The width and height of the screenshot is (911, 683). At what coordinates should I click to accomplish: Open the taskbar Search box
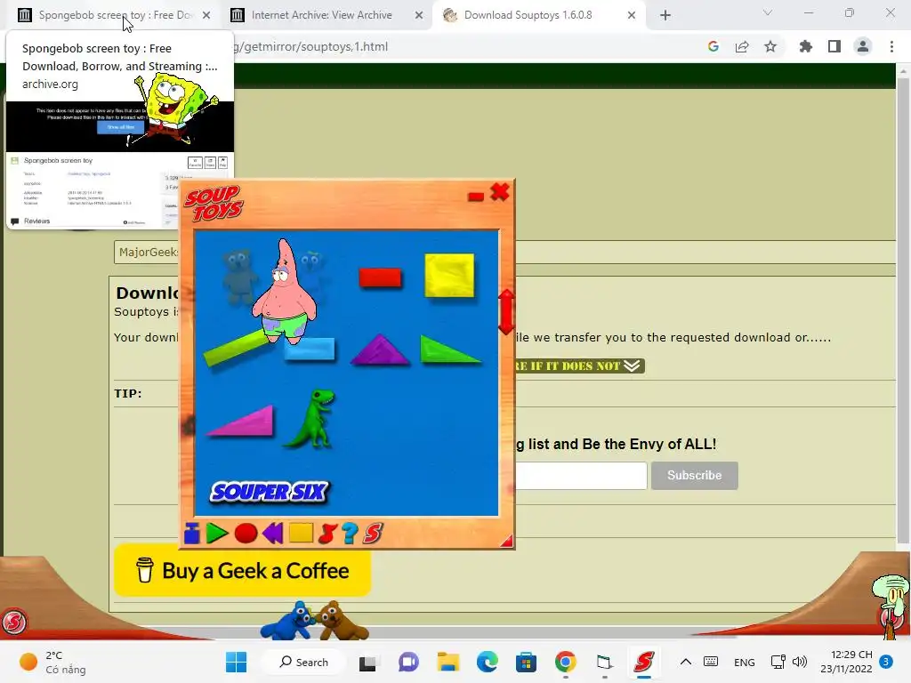304,662
